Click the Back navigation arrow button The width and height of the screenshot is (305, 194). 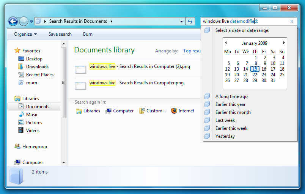(x=13, y=21)
